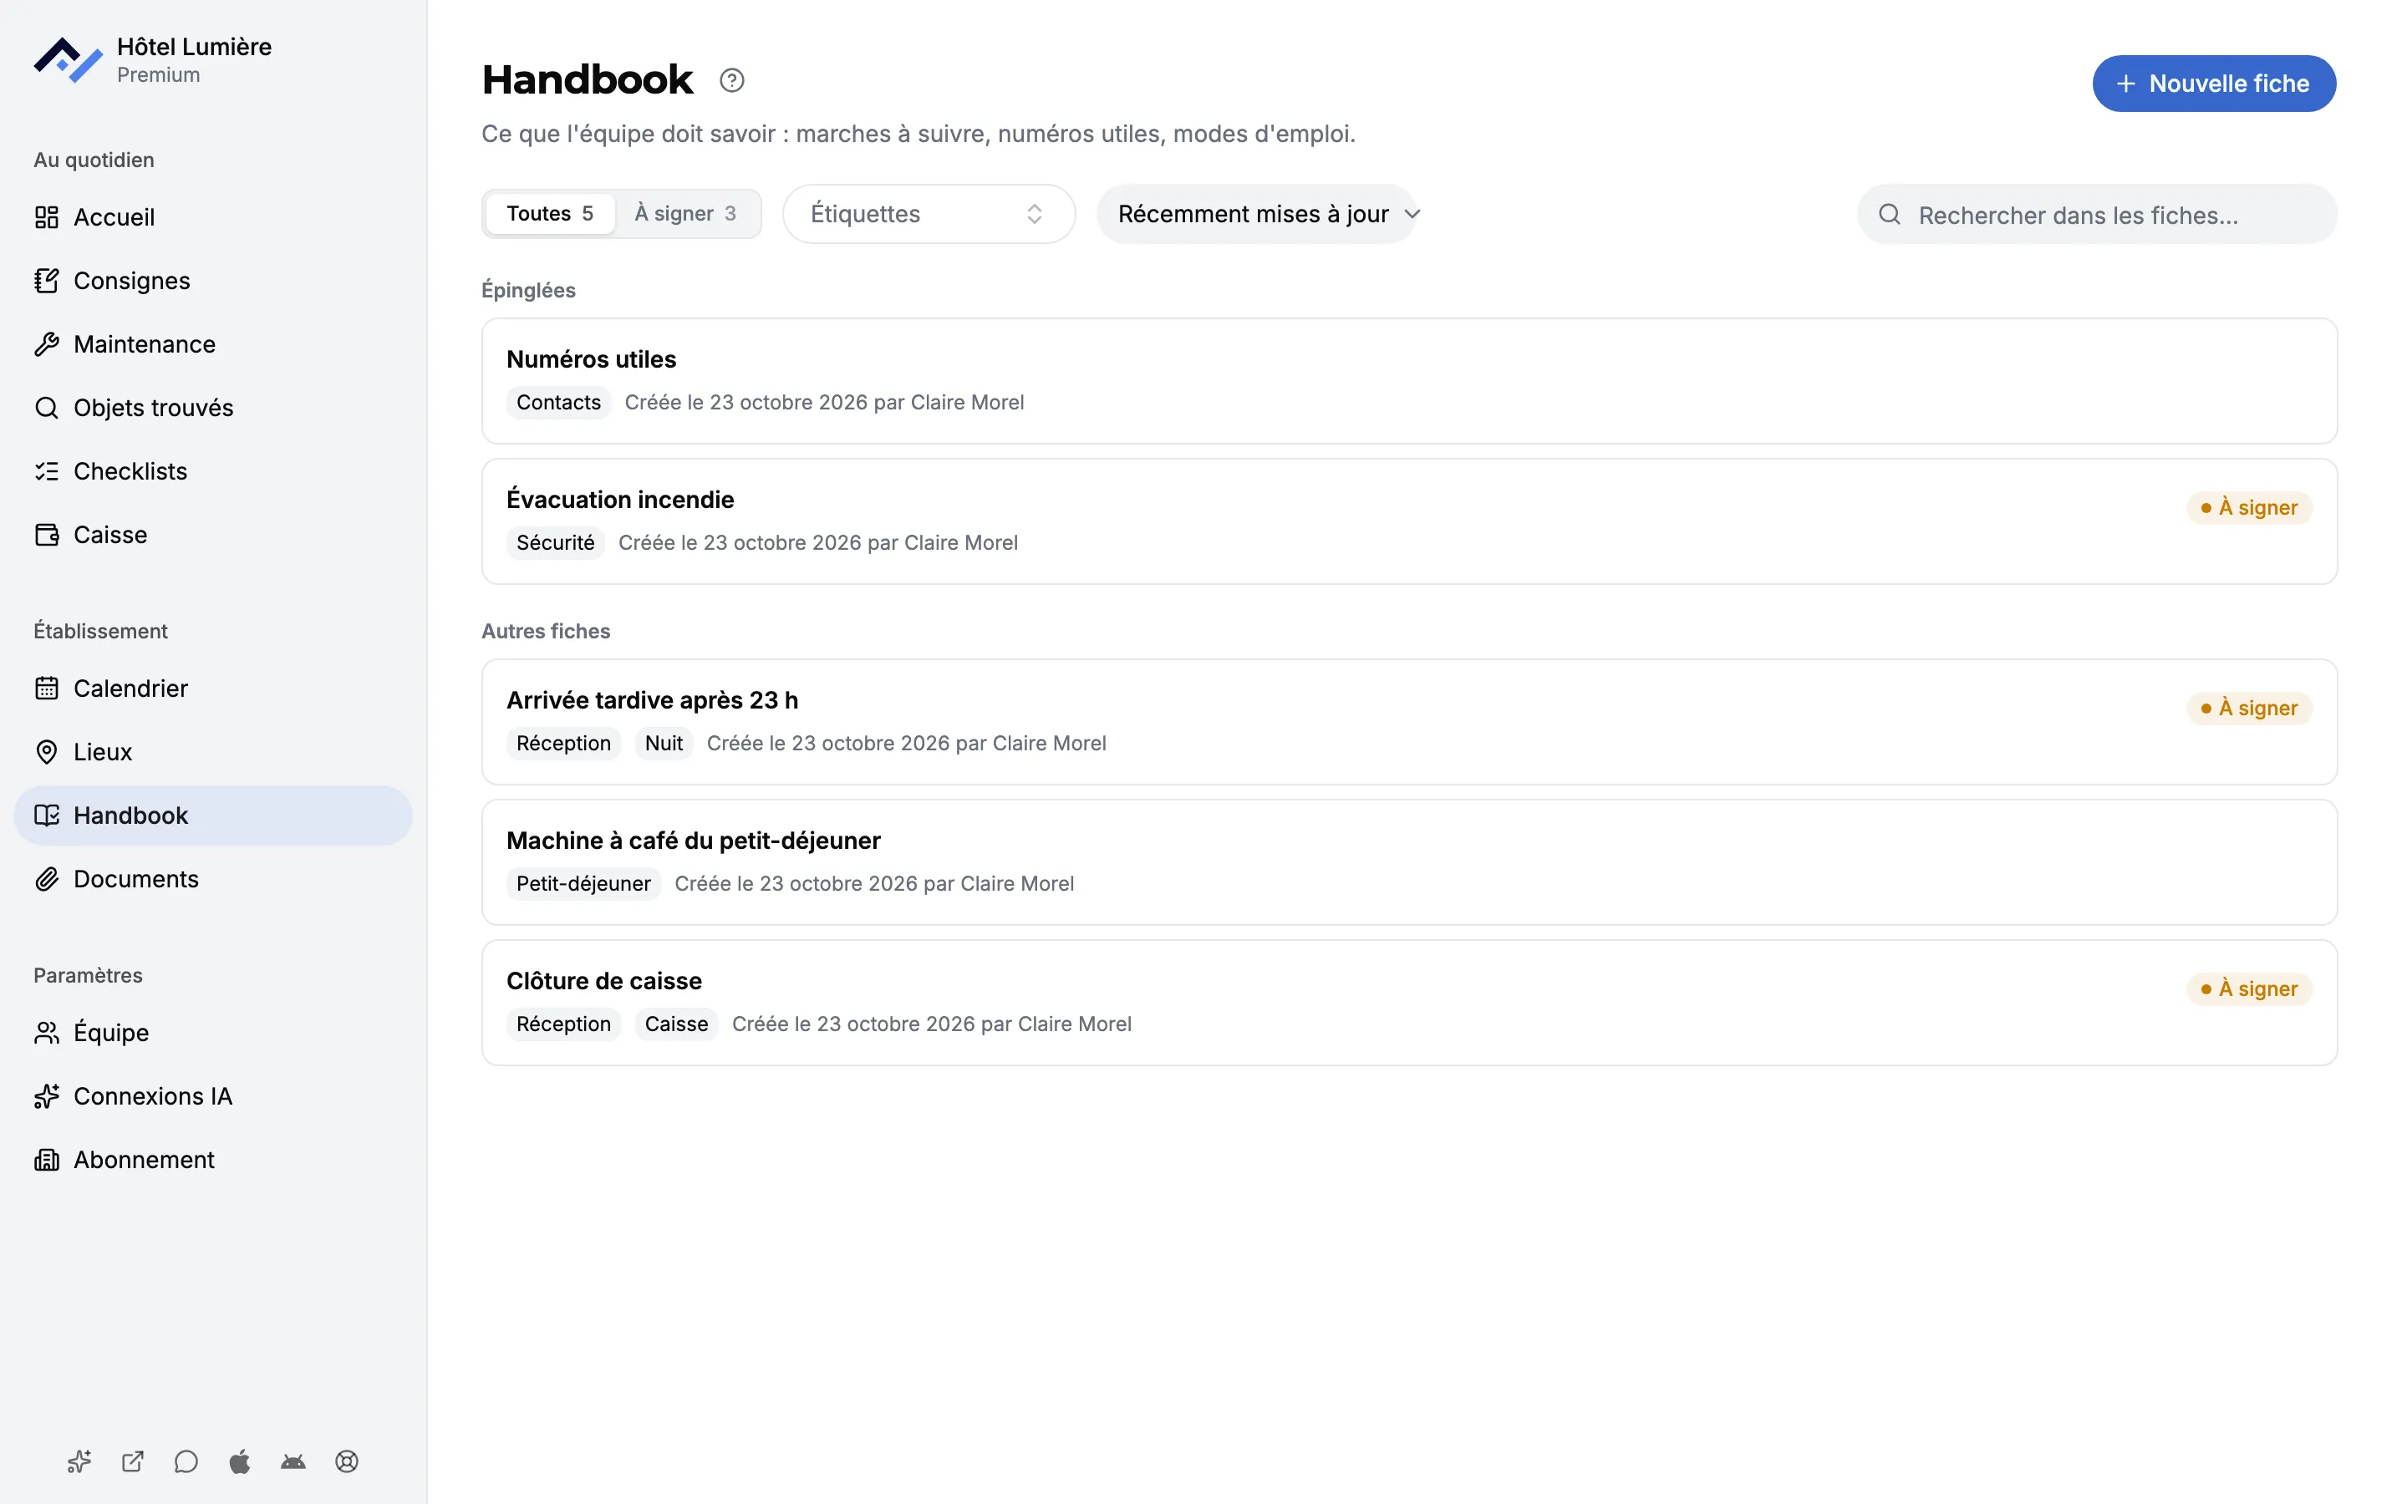The height and width of the screenshot is (1504, 2407).
Task: Focus the Rechercher dans les fiches field
Action: (x=2097, y=214)
